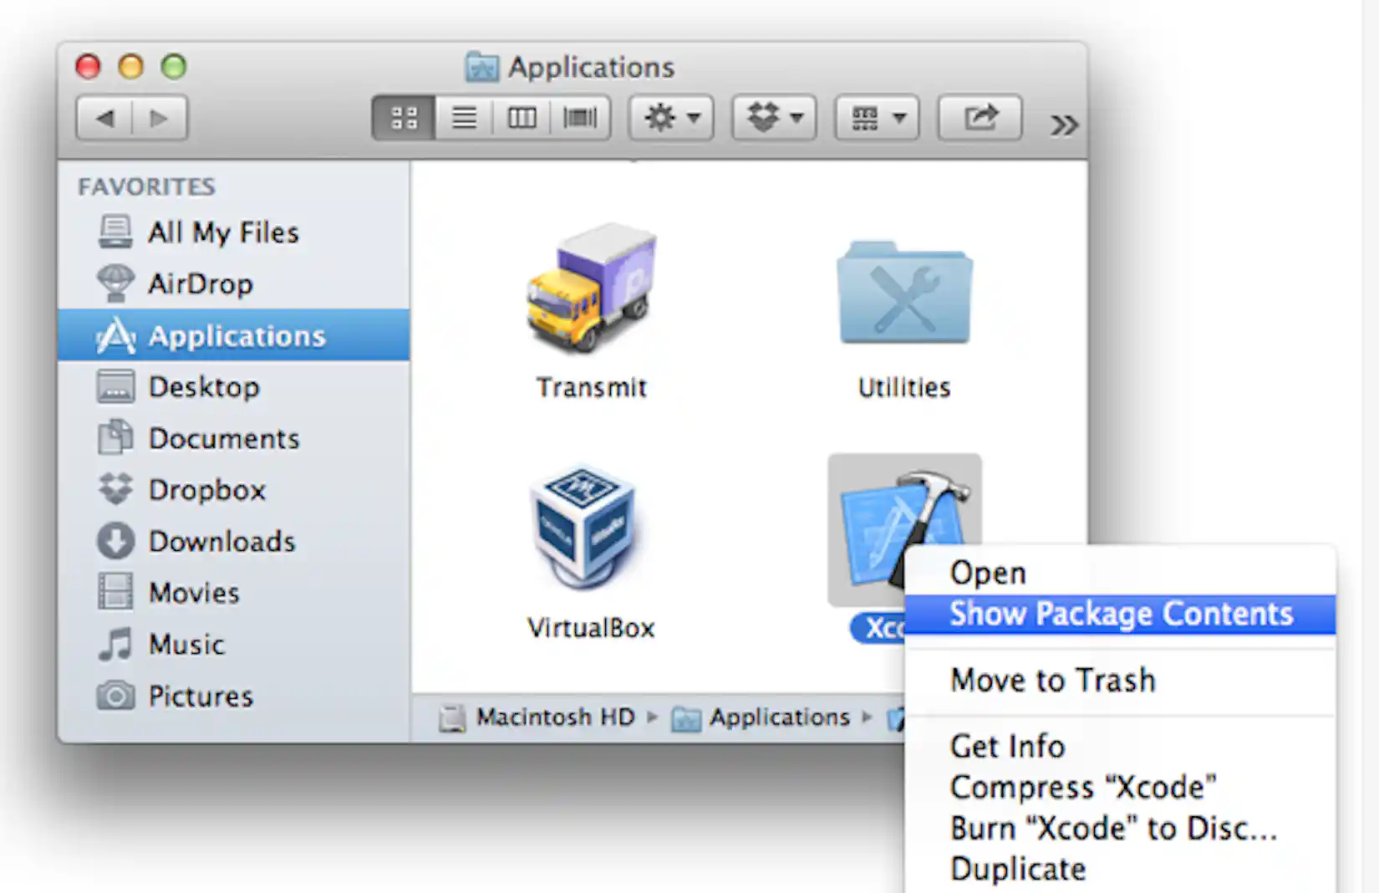Click the Utilities folder name label
This screenshot has width=1379, height=893.
(904, 388)
